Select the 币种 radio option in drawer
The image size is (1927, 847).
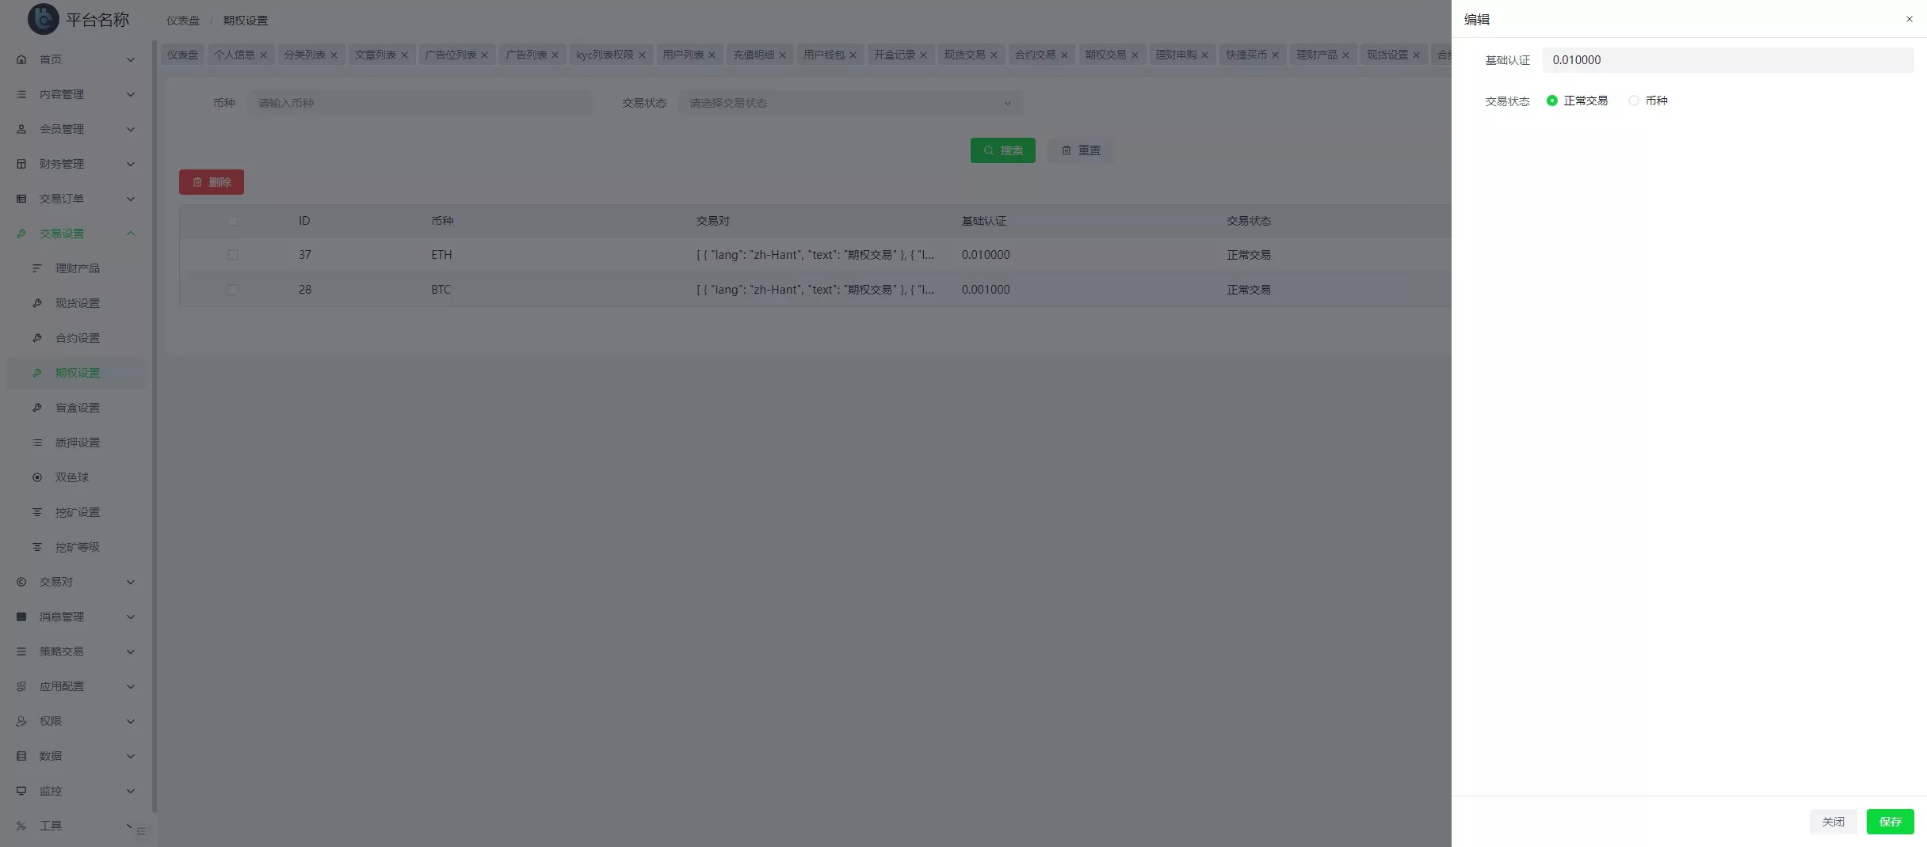tap(1634, 101)
